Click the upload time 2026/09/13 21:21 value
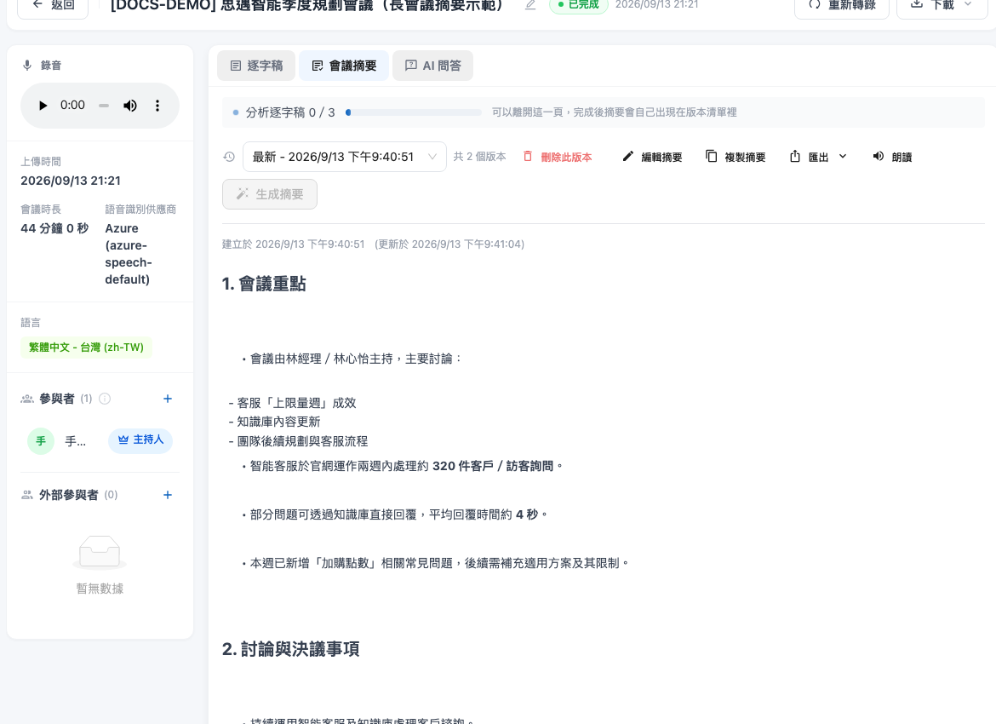The image size is (996, 724). click(71, 181)
